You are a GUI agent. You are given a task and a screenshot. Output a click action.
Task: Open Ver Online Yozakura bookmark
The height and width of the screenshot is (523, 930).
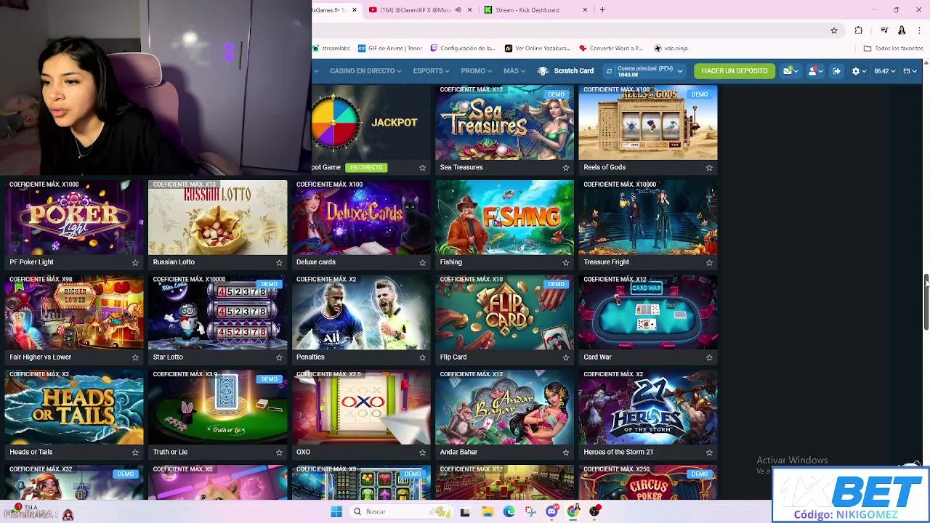tap(538, 49)
